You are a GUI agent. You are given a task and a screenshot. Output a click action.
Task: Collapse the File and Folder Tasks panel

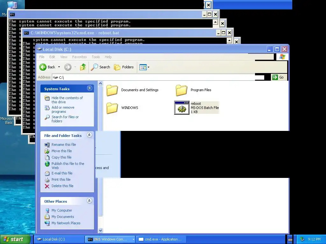coord(89,135)
